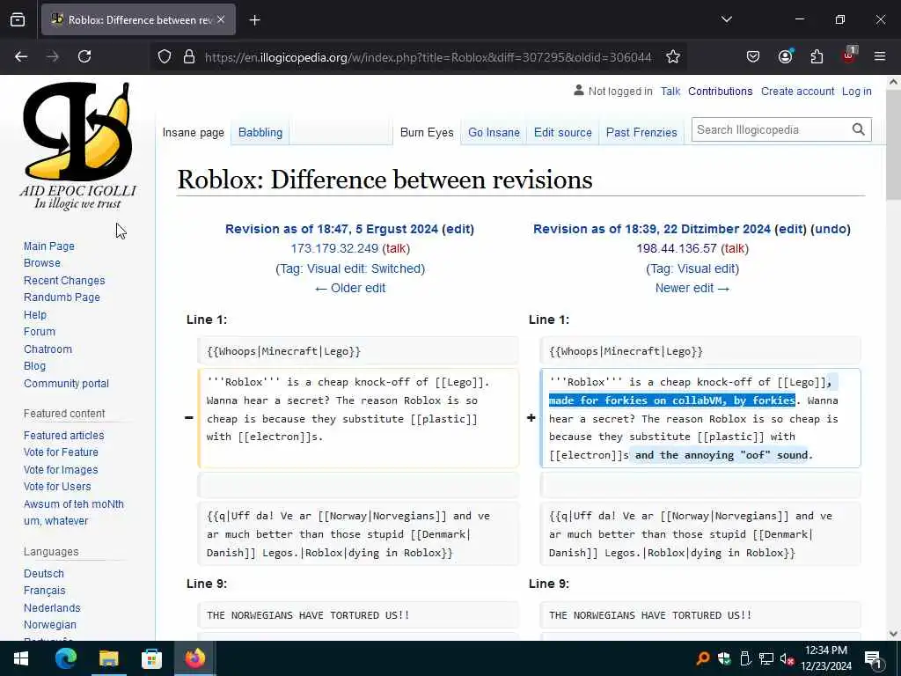Image resolution: width=901 pixels, height=676 pixels.
Task: Open the Go Insane tab
Action: pos(494,132)
